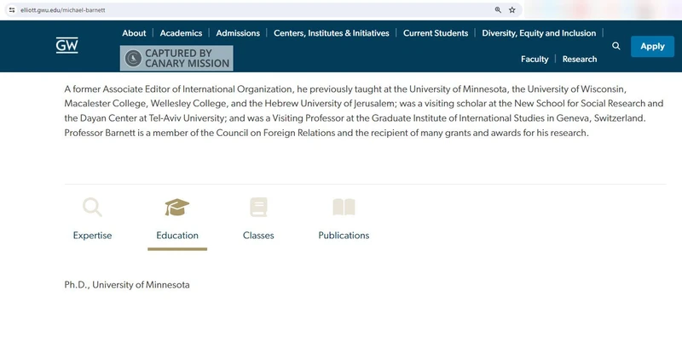
Task: Open Diversity, Equity and Inclusion menu
Action: pyautogui.click(x=539, y=33)
